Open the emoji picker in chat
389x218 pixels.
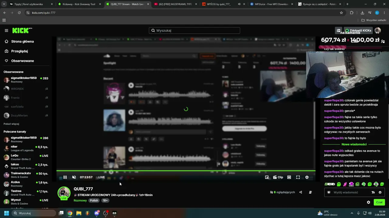[x=380, y=192]
